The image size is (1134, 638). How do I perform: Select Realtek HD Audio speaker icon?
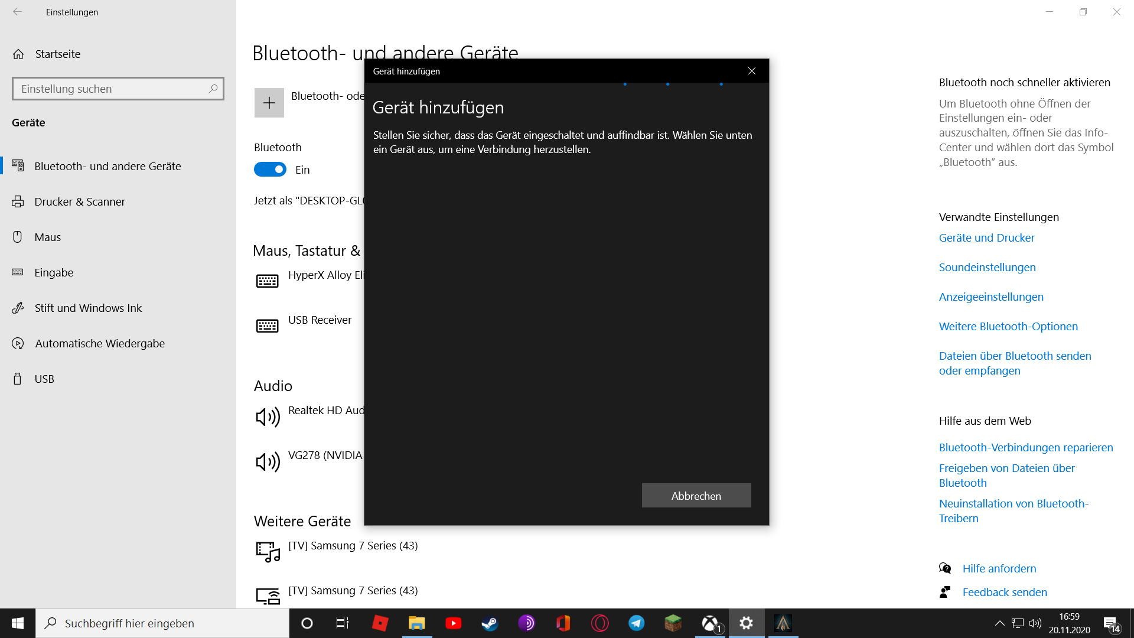pos(268,417)
